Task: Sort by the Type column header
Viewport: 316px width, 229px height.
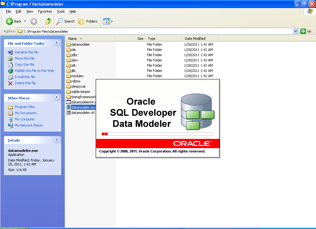Action: (x=164, y=39)
